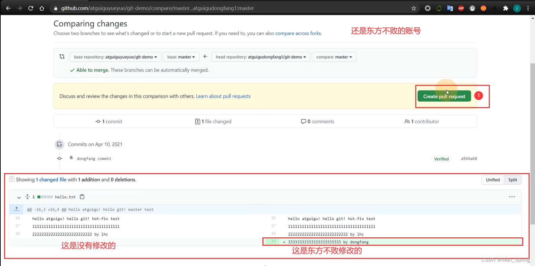Follow the compare across forks link
This screenshot has height=266, width=535.
tap(298, 33)
